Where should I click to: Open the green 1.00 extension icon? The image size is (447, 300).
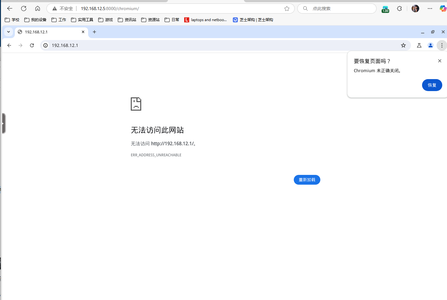tap(385, 9)
